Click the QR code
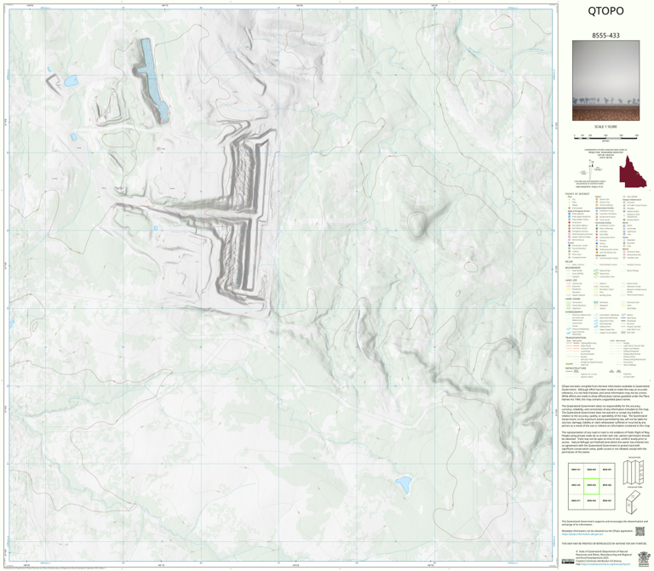 (640, 531)
